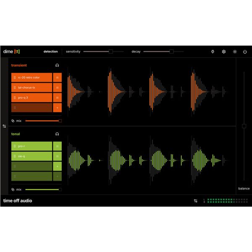The image size is (252, 252).
Task: Open menu for pro-r slot
Action: (x=57, y=146)
